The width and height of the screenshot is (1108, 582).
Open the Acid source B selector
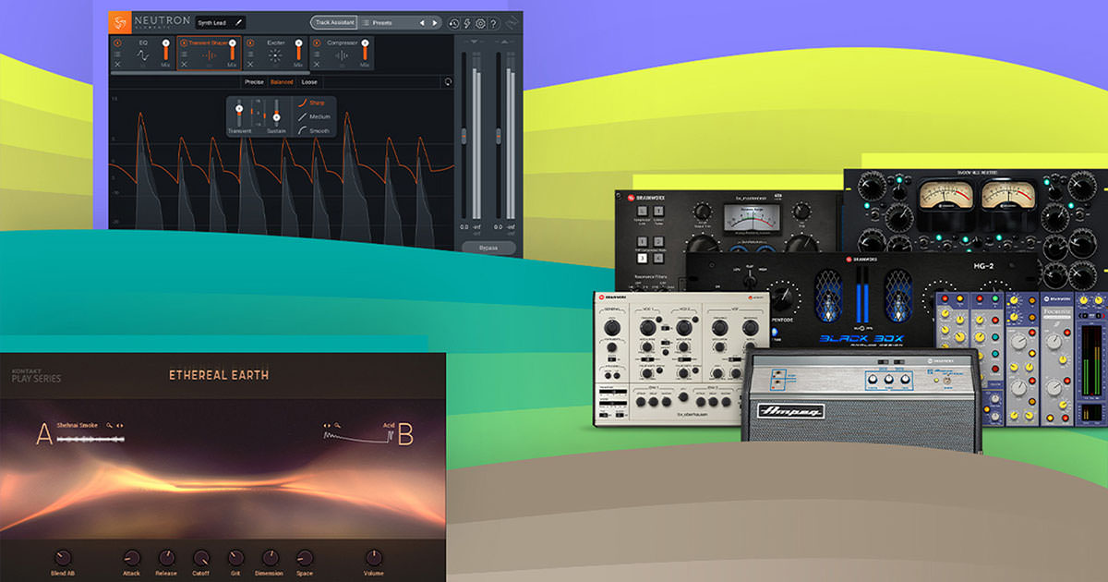tap(388, 426)
